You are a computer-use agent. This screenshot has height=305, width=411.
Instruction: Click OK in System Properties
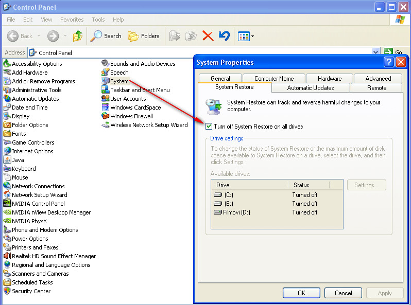(x=301, y=293)
